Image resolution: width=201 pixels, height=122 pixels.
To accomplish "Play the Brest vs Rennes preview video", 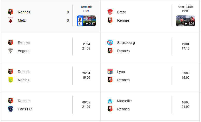I will tap(185, 21).
